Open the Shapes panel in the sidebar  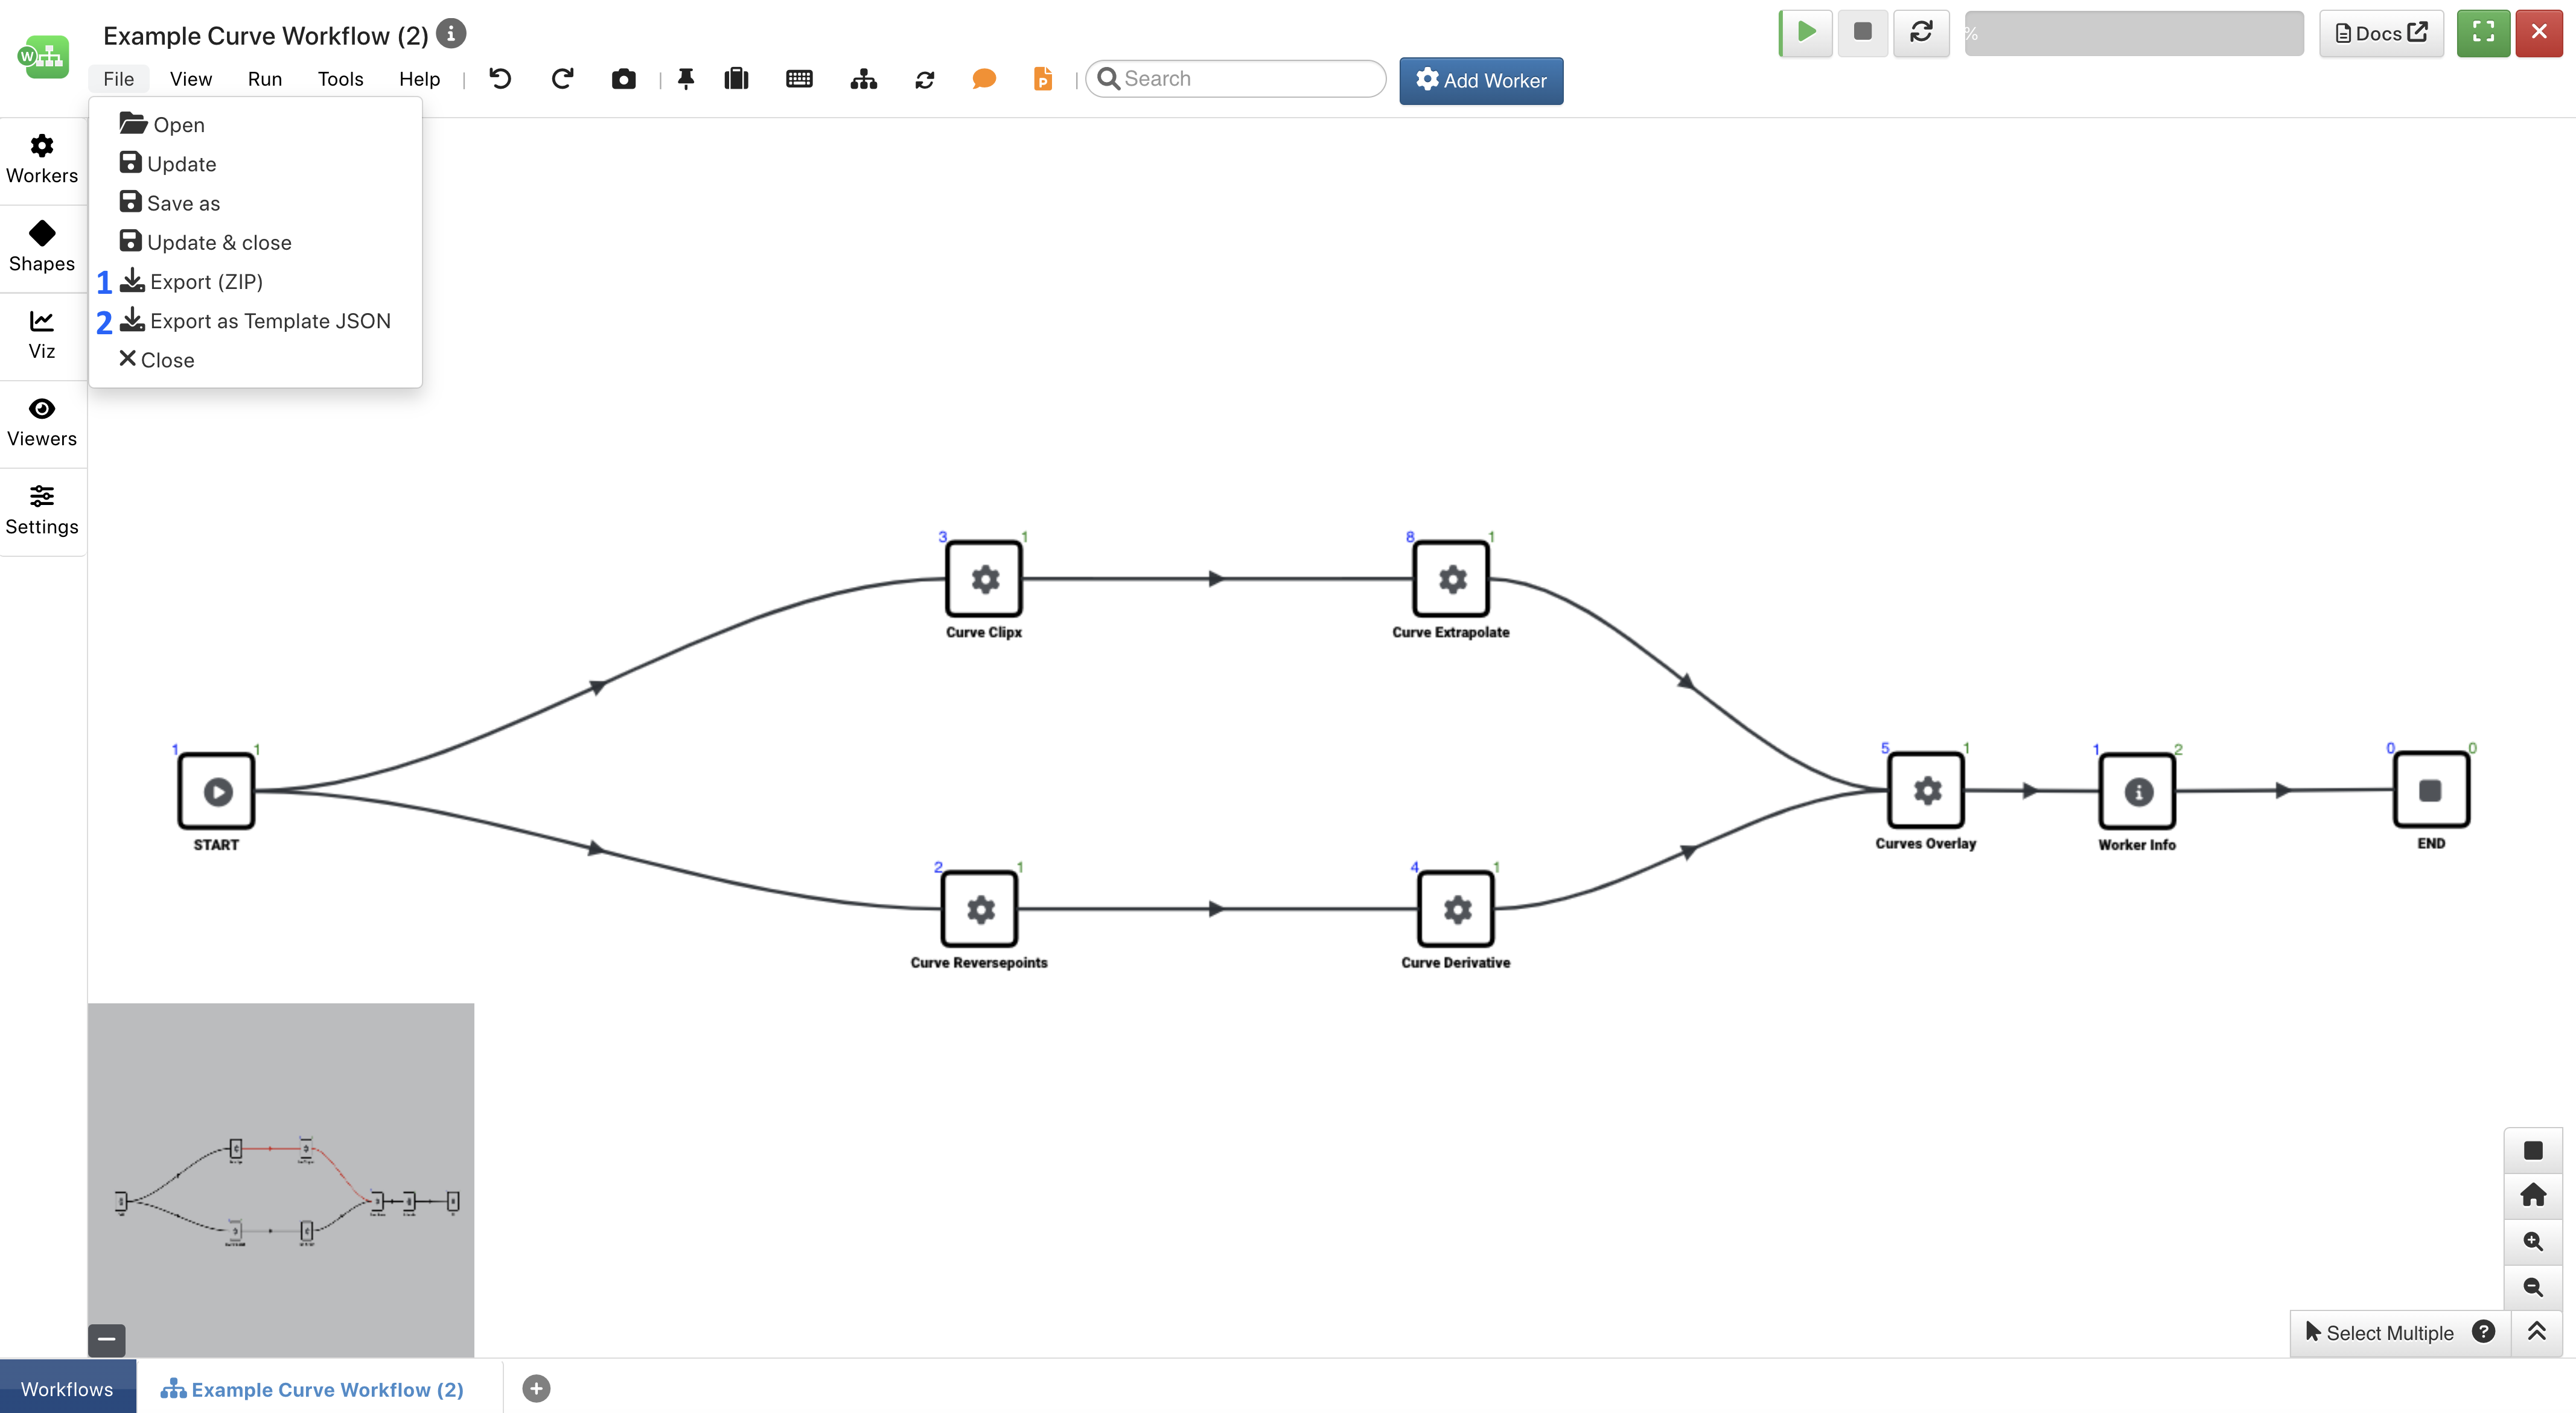tap(41, 246)
